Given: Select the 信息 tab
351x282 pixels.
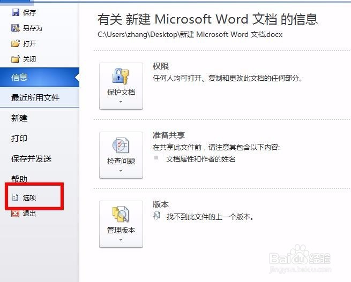Looking at the screenshot, I should 40,77.
